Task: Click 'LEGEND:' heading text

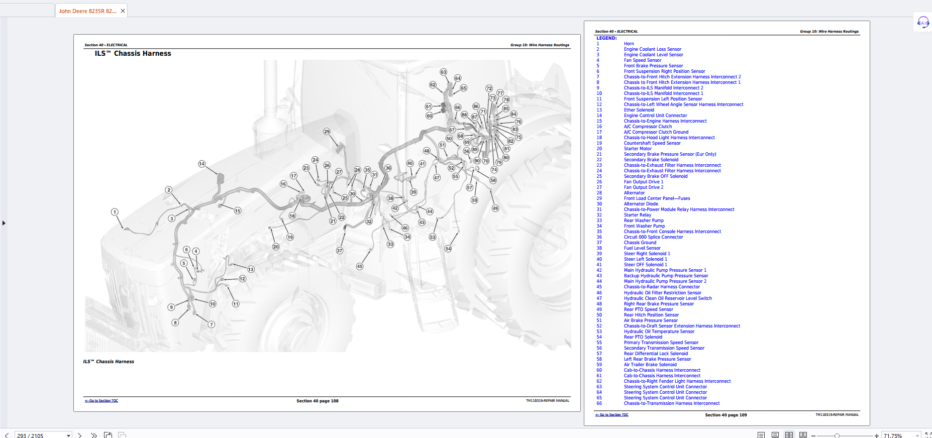Action: coord(606,38)
